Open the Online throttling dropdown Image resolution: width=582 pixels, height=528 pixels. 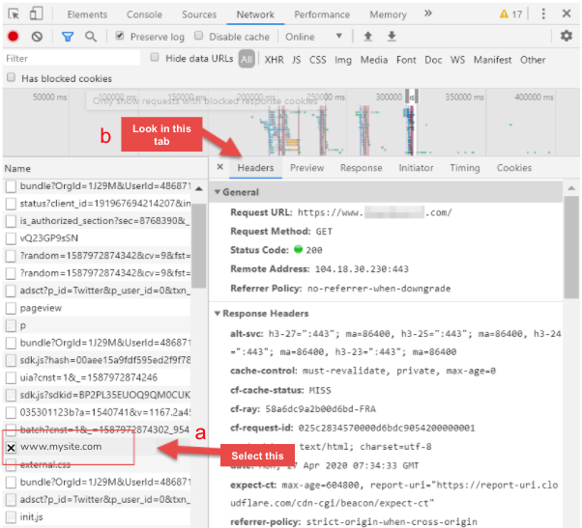[313, 37]
